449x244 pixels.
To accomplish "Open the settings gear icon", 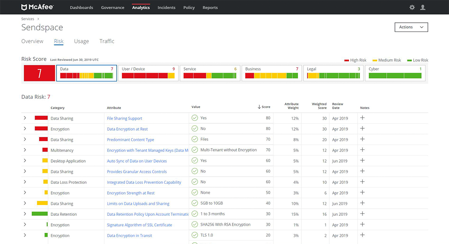I will (412, 7).
